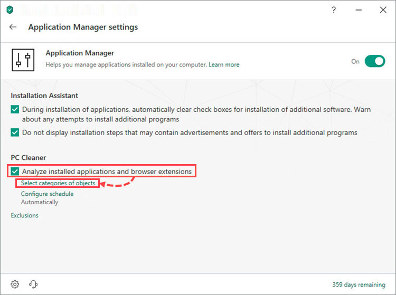Open settings via the gear icon

15,284
